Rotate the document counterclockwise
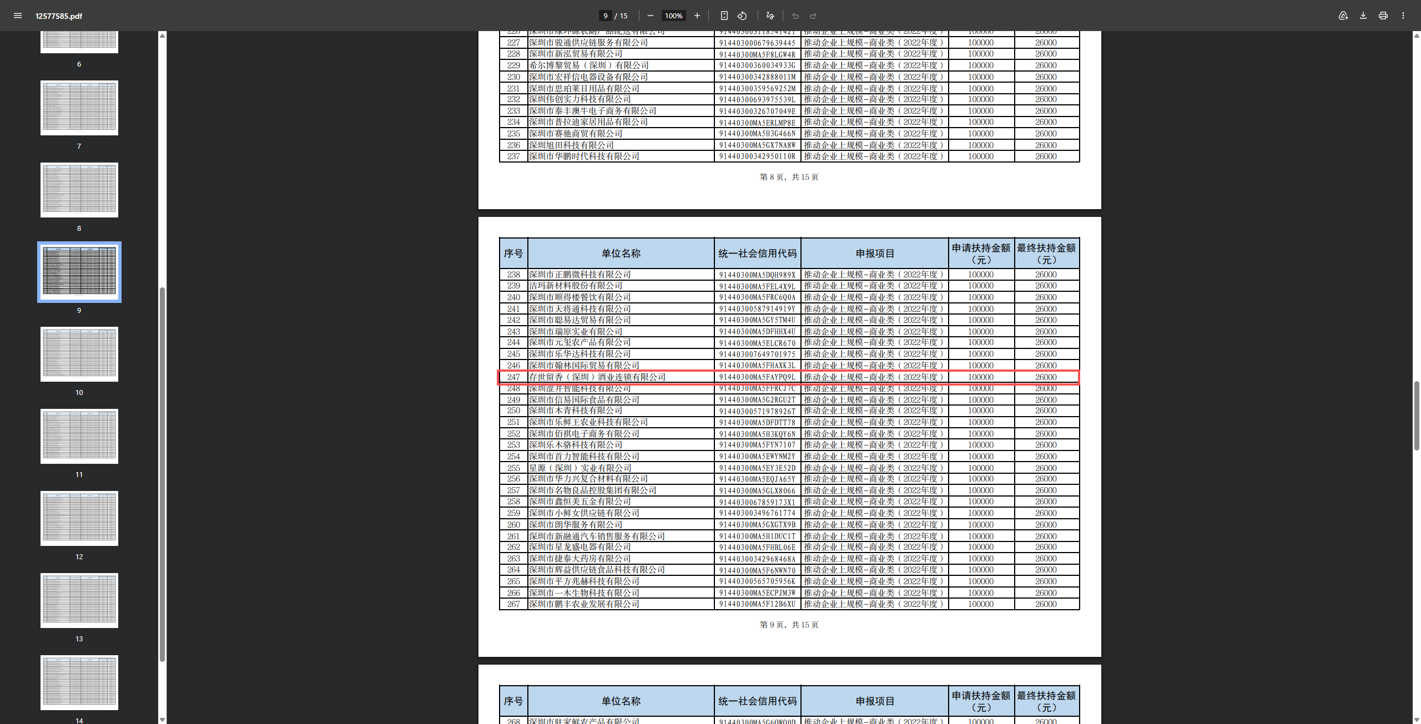This screenshot has height=724, width=1421. (742, 16)
